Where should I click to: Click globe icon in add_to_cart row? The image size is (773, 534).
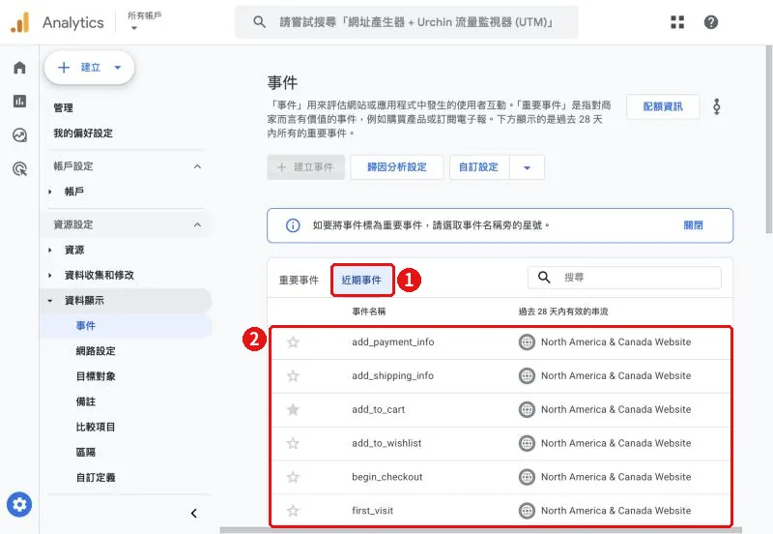click(x=527, y=409)
